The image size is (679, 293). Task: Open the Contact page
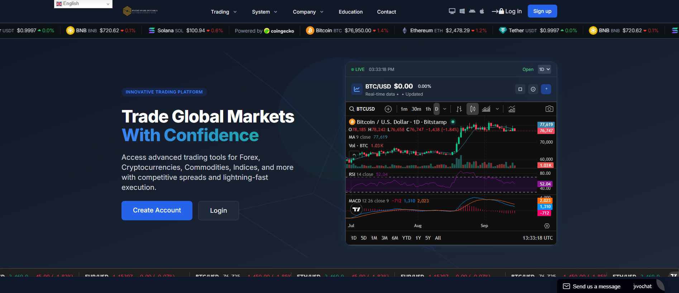(387, 12)
